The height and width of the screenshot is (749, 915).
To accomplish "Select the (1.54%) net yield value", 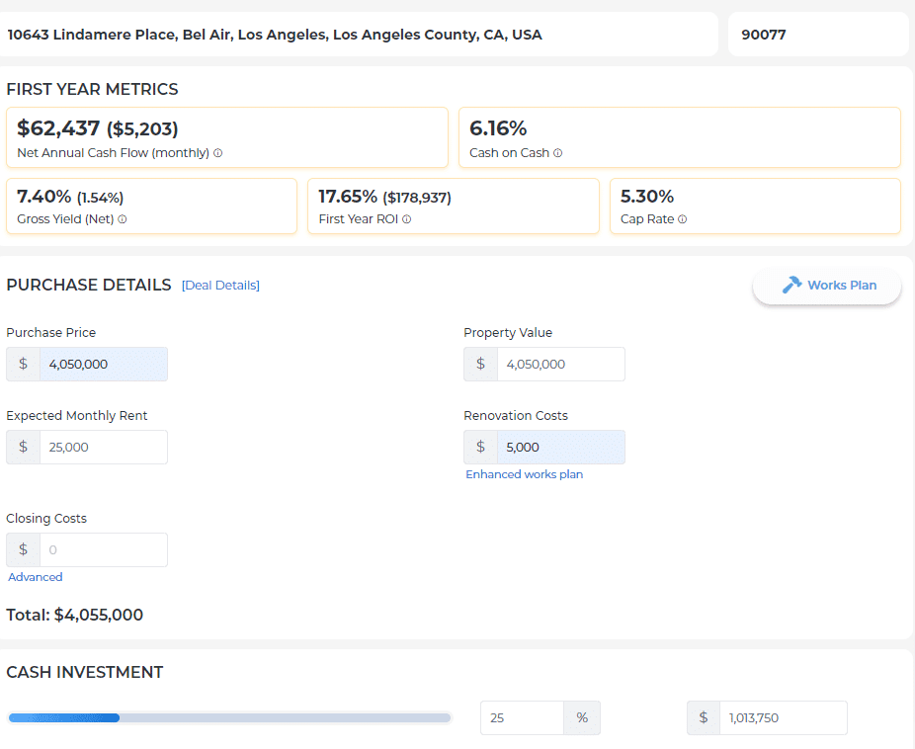I will point(101,198).
